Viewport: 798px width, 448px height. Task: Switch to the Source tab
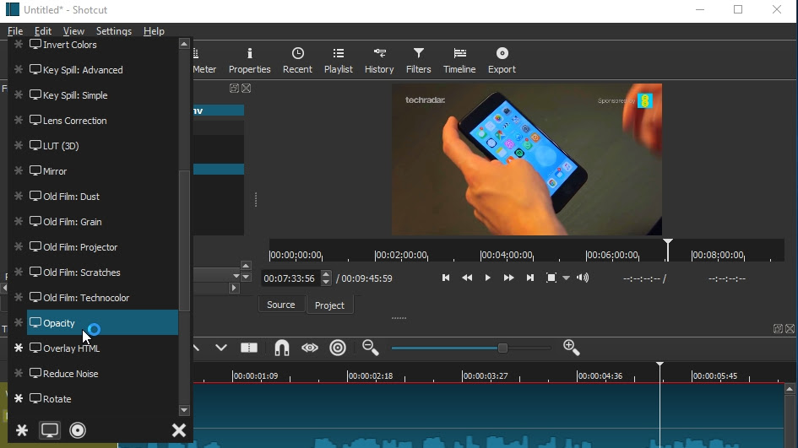point(281,305)
